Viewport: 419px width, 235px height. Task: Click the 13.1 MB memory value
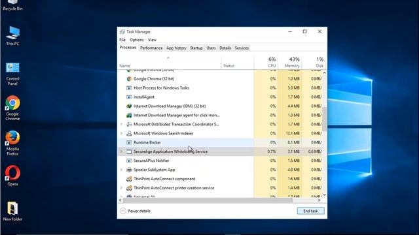point(293,133)
